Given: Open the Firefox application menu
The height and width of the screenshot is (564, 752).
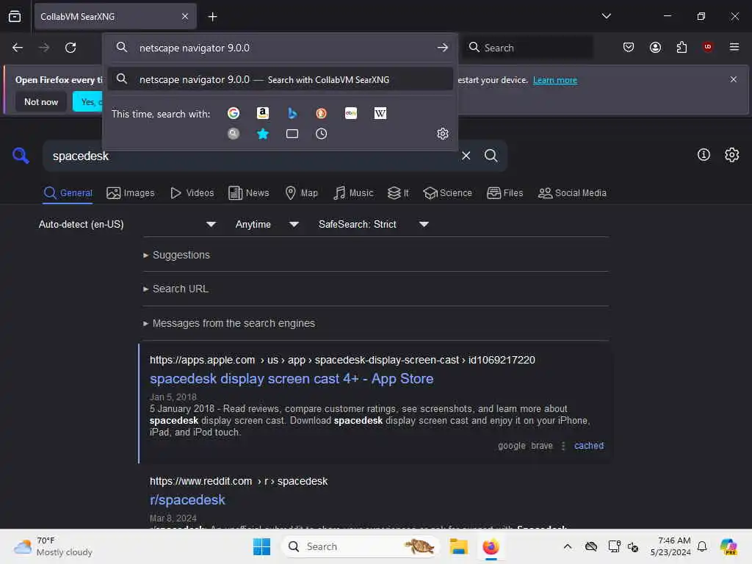Looking at the screenshot, I should [734, 47].
